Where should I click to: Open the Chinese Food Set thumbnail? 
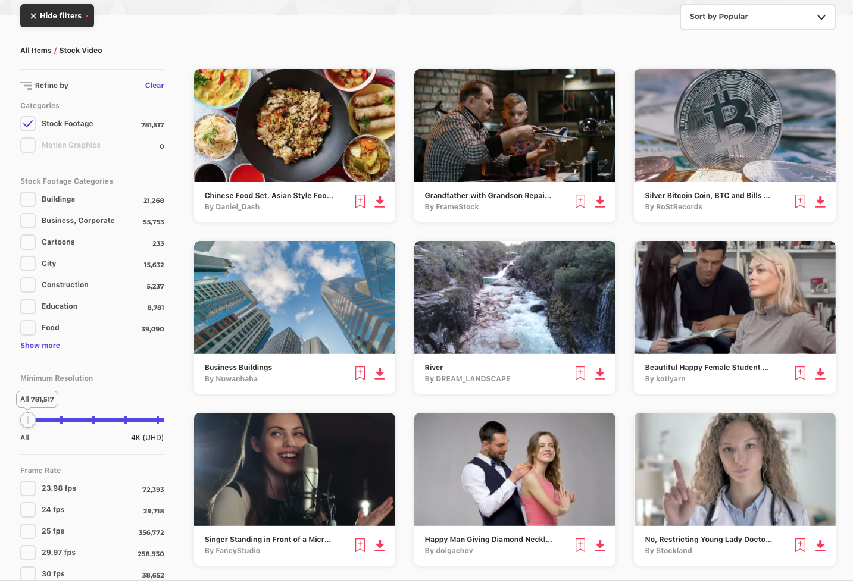click(295, 126)
